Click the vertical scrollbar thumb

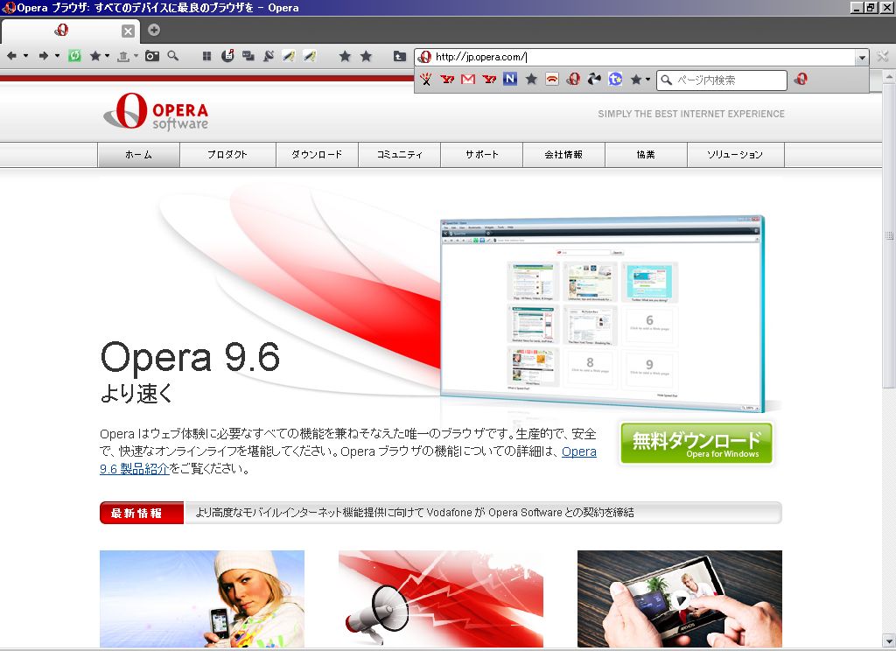[x=889, y=235]
